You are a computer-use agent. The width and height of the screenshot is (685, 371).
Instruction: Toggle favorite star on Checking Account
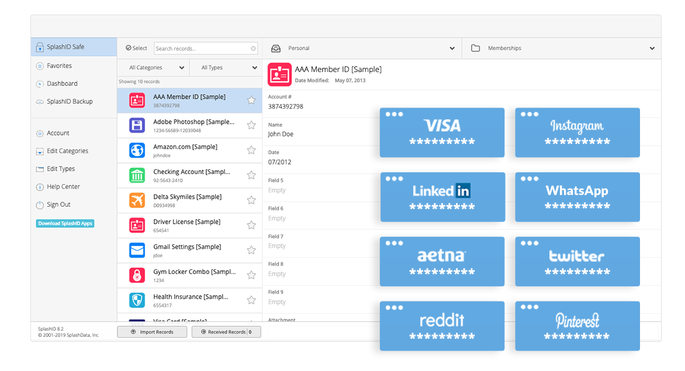(251, 175)
